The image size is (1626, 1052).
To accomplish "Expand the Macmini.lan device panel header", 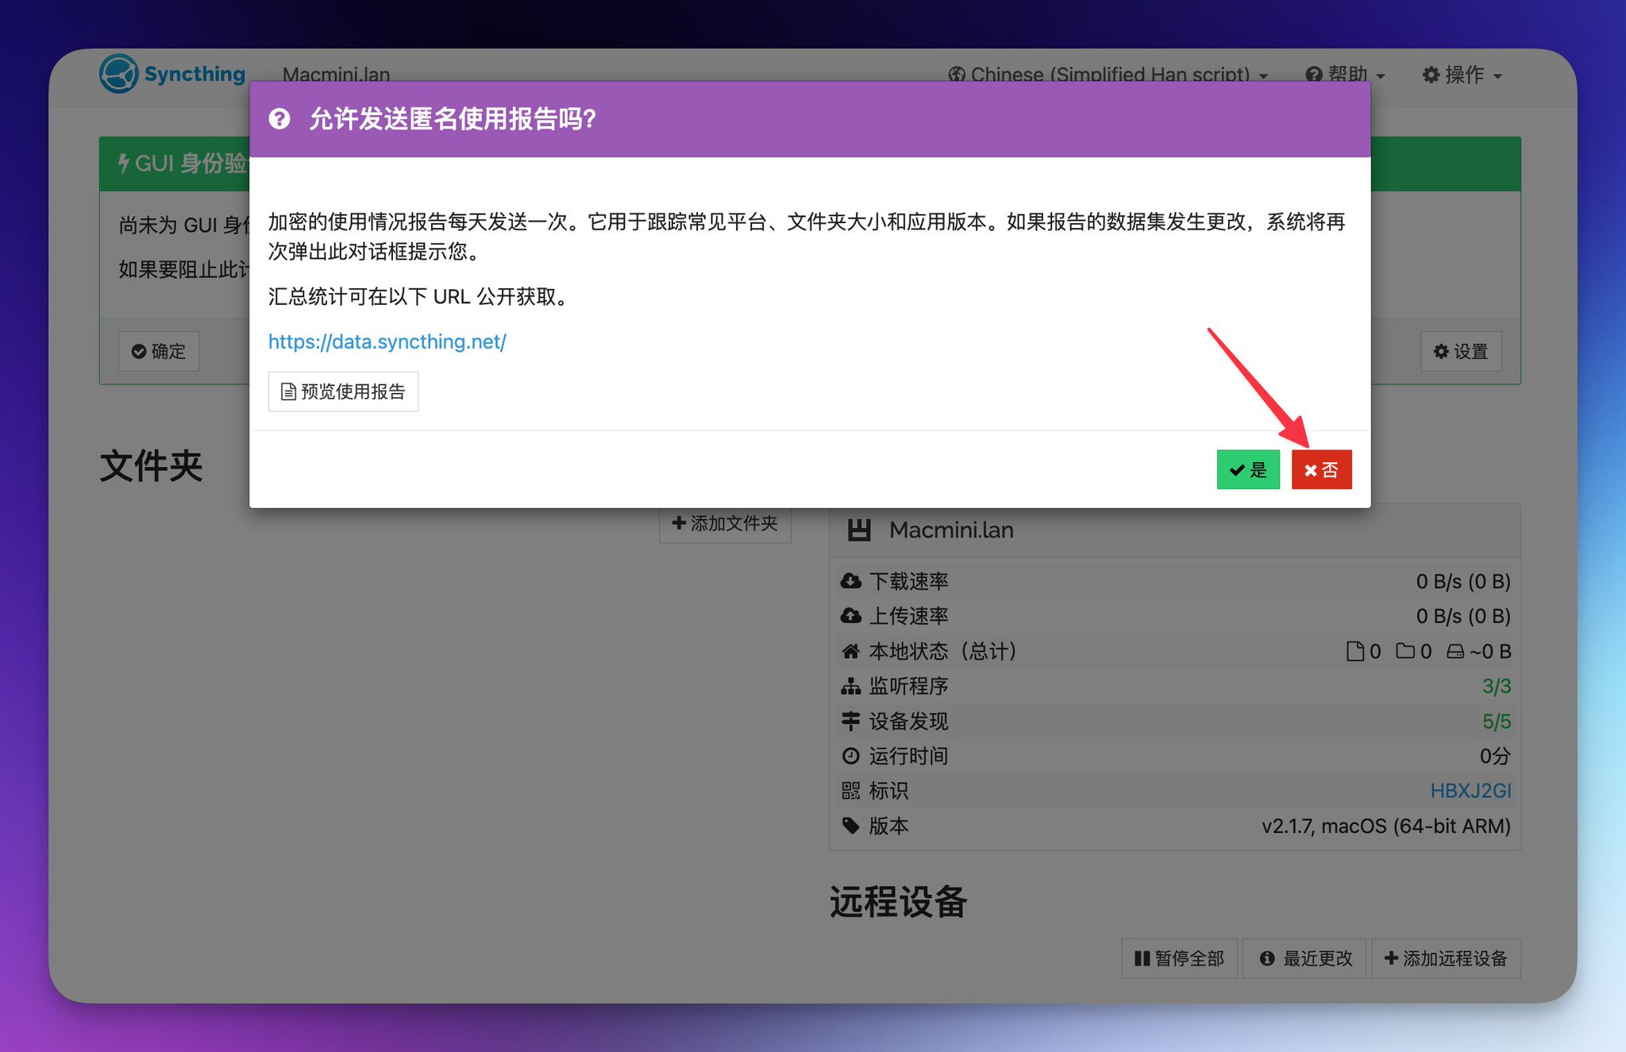I will (1175, 530).
